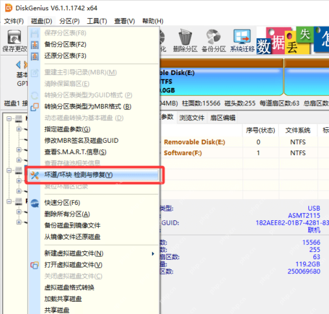This screenshot has height=314, width=329.
Task: Expand first partition under first disk
Action: coord(19,129)
